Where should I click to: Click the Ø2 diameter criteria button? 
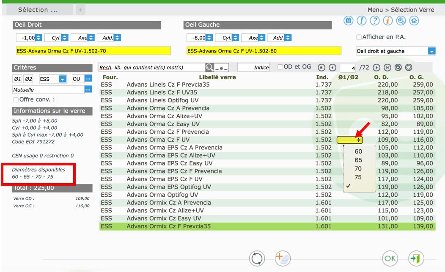coord(28,79)
